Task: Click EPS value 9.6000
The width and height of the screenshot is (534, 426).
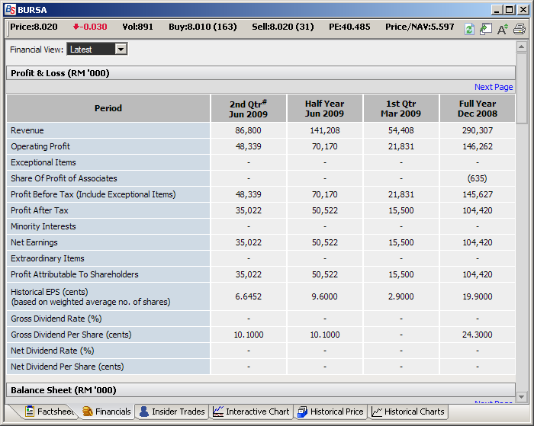Action: pyautogui.click(x=324, y=296)
